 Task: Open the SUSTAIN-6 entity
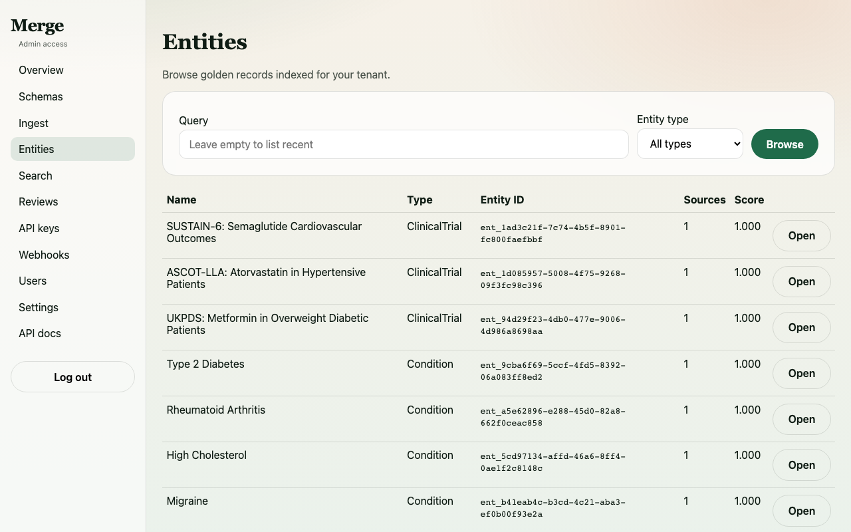point(801,235)
